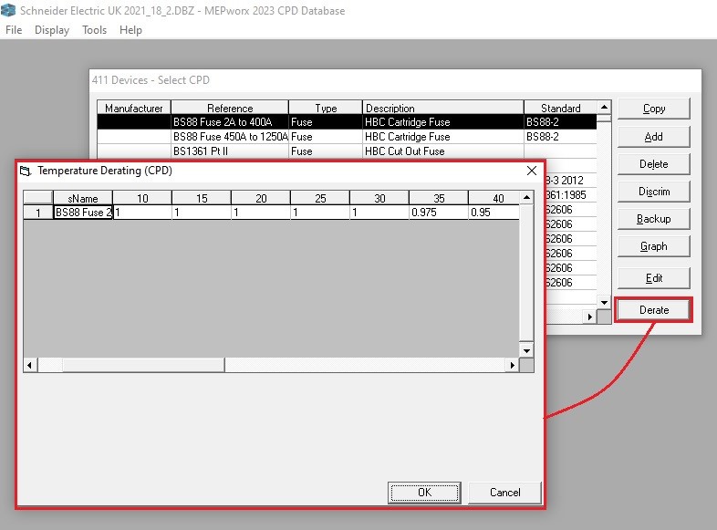Image resolution: width=717 pixels, height=530 pixels.
Task: Click the Type column header
Action: coord(326,108)
